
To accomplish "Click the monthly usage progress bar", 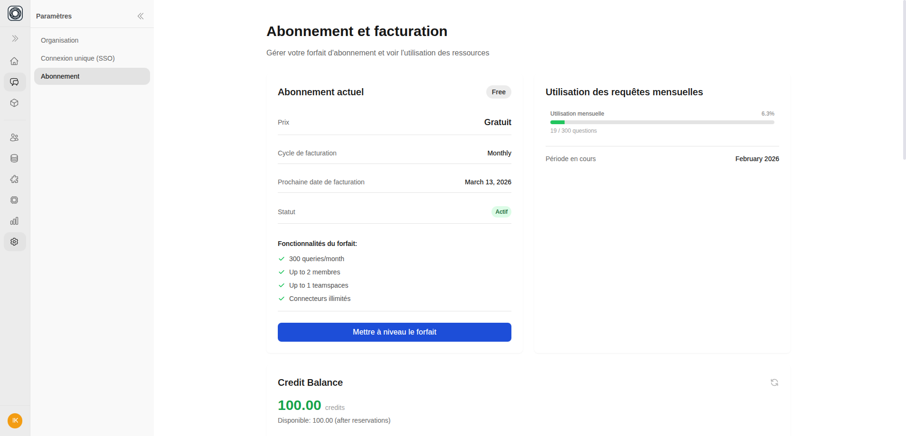I will pyautogui.click(x=662, y=122).
